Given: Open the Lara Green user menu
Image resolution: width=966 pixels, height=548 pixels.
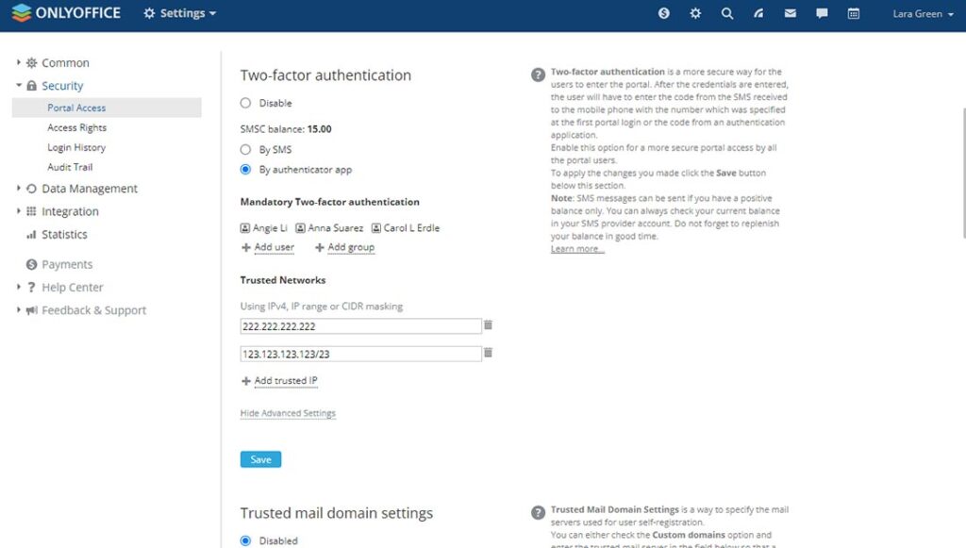Looking at the screenshot, I should click(x=923, y=13).
